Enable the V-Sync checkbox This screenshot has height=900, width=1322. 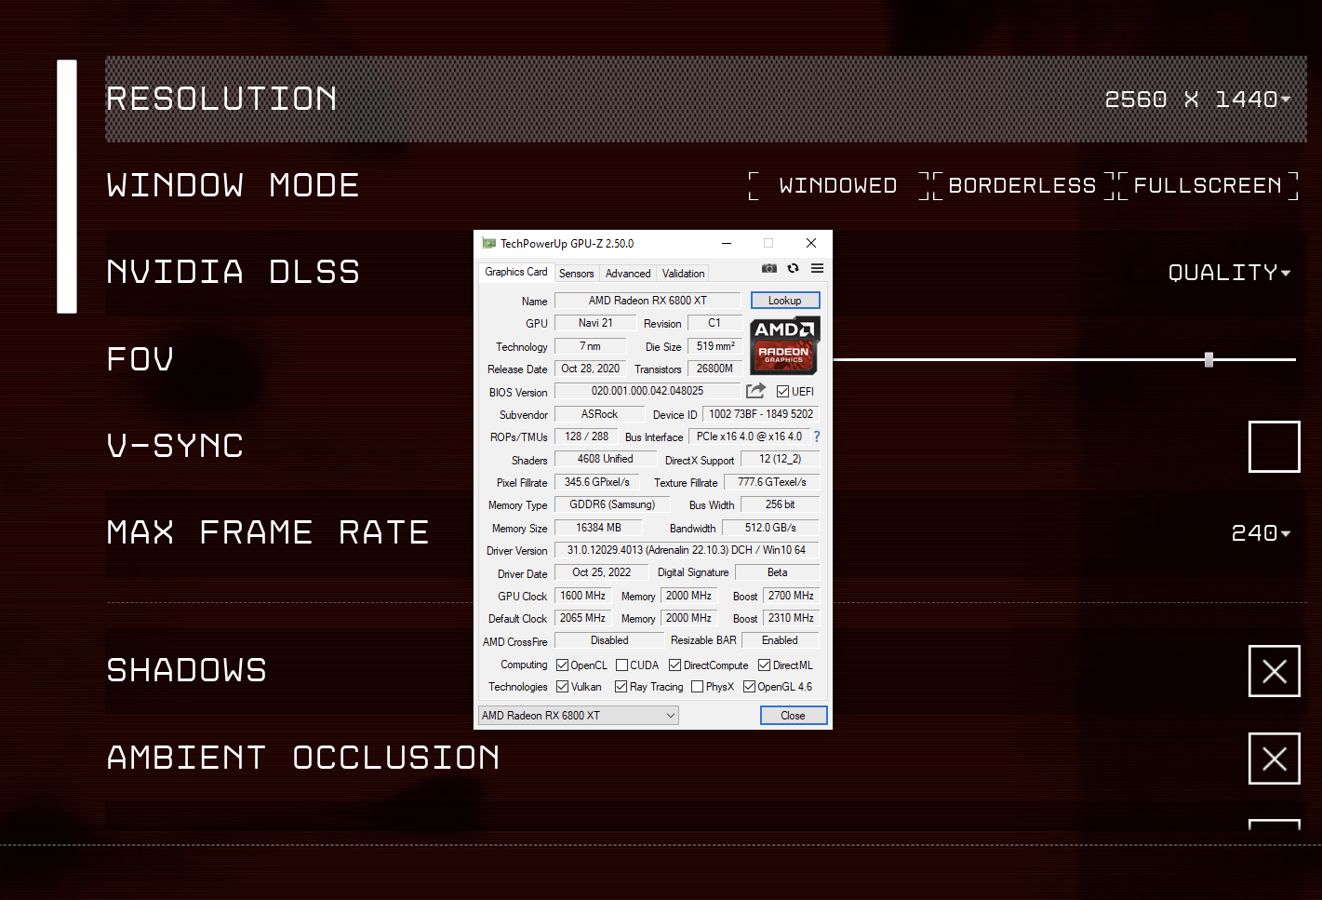tap(1274, 447)
